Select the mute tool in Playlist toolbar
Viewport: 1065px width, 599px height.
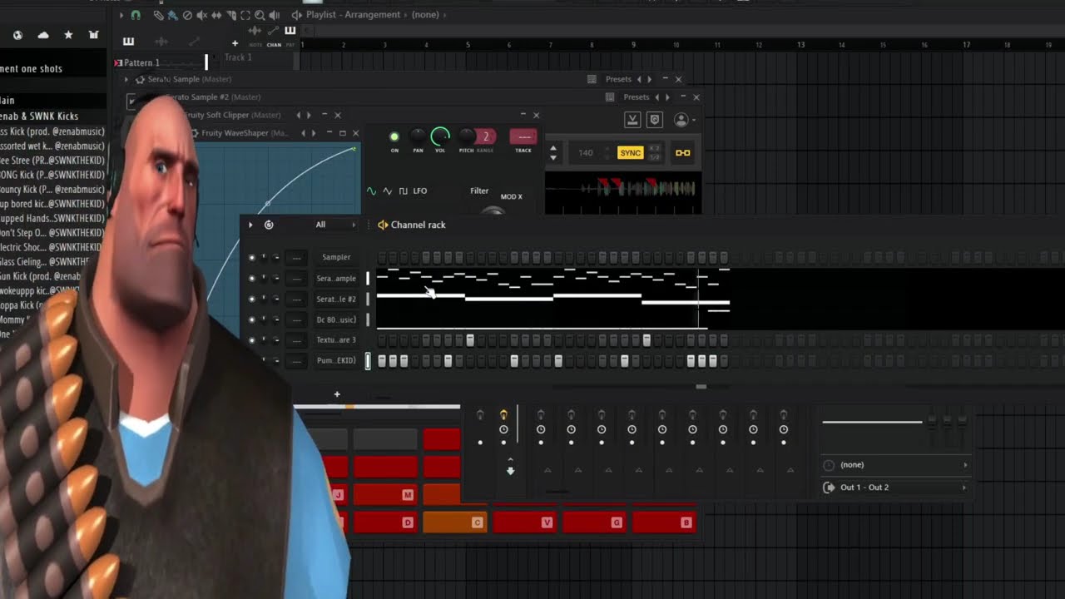pyautogui.click(x=202, y=15)
